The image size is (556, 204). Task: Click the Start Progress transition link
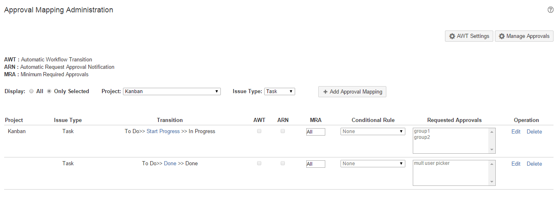click(163, 131)
